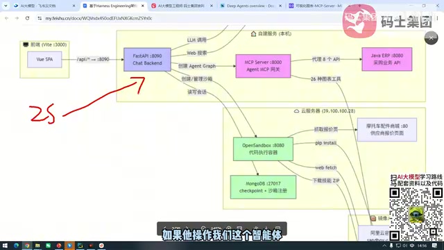
Task: Click the 'web fetch' label
Action: (x=325, y=168)
